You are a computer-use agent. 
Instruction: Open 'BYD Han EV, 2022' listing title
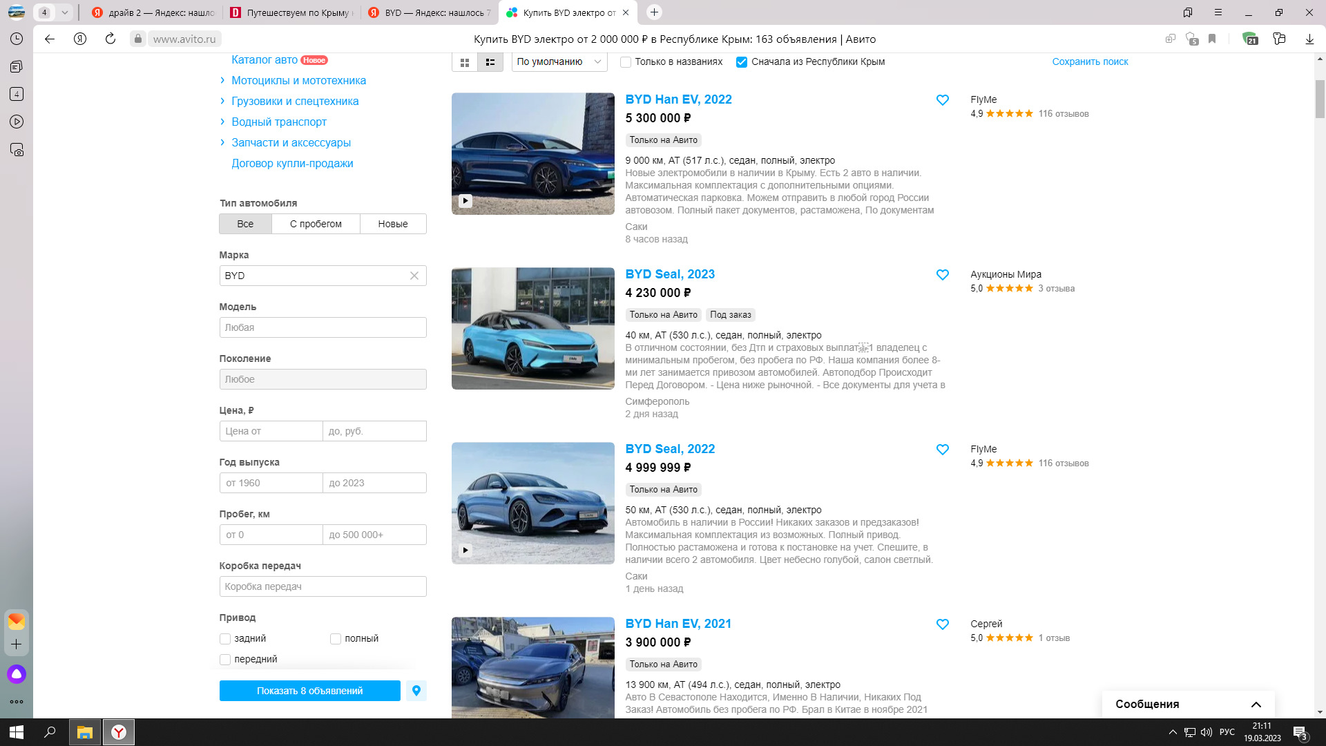678,99
